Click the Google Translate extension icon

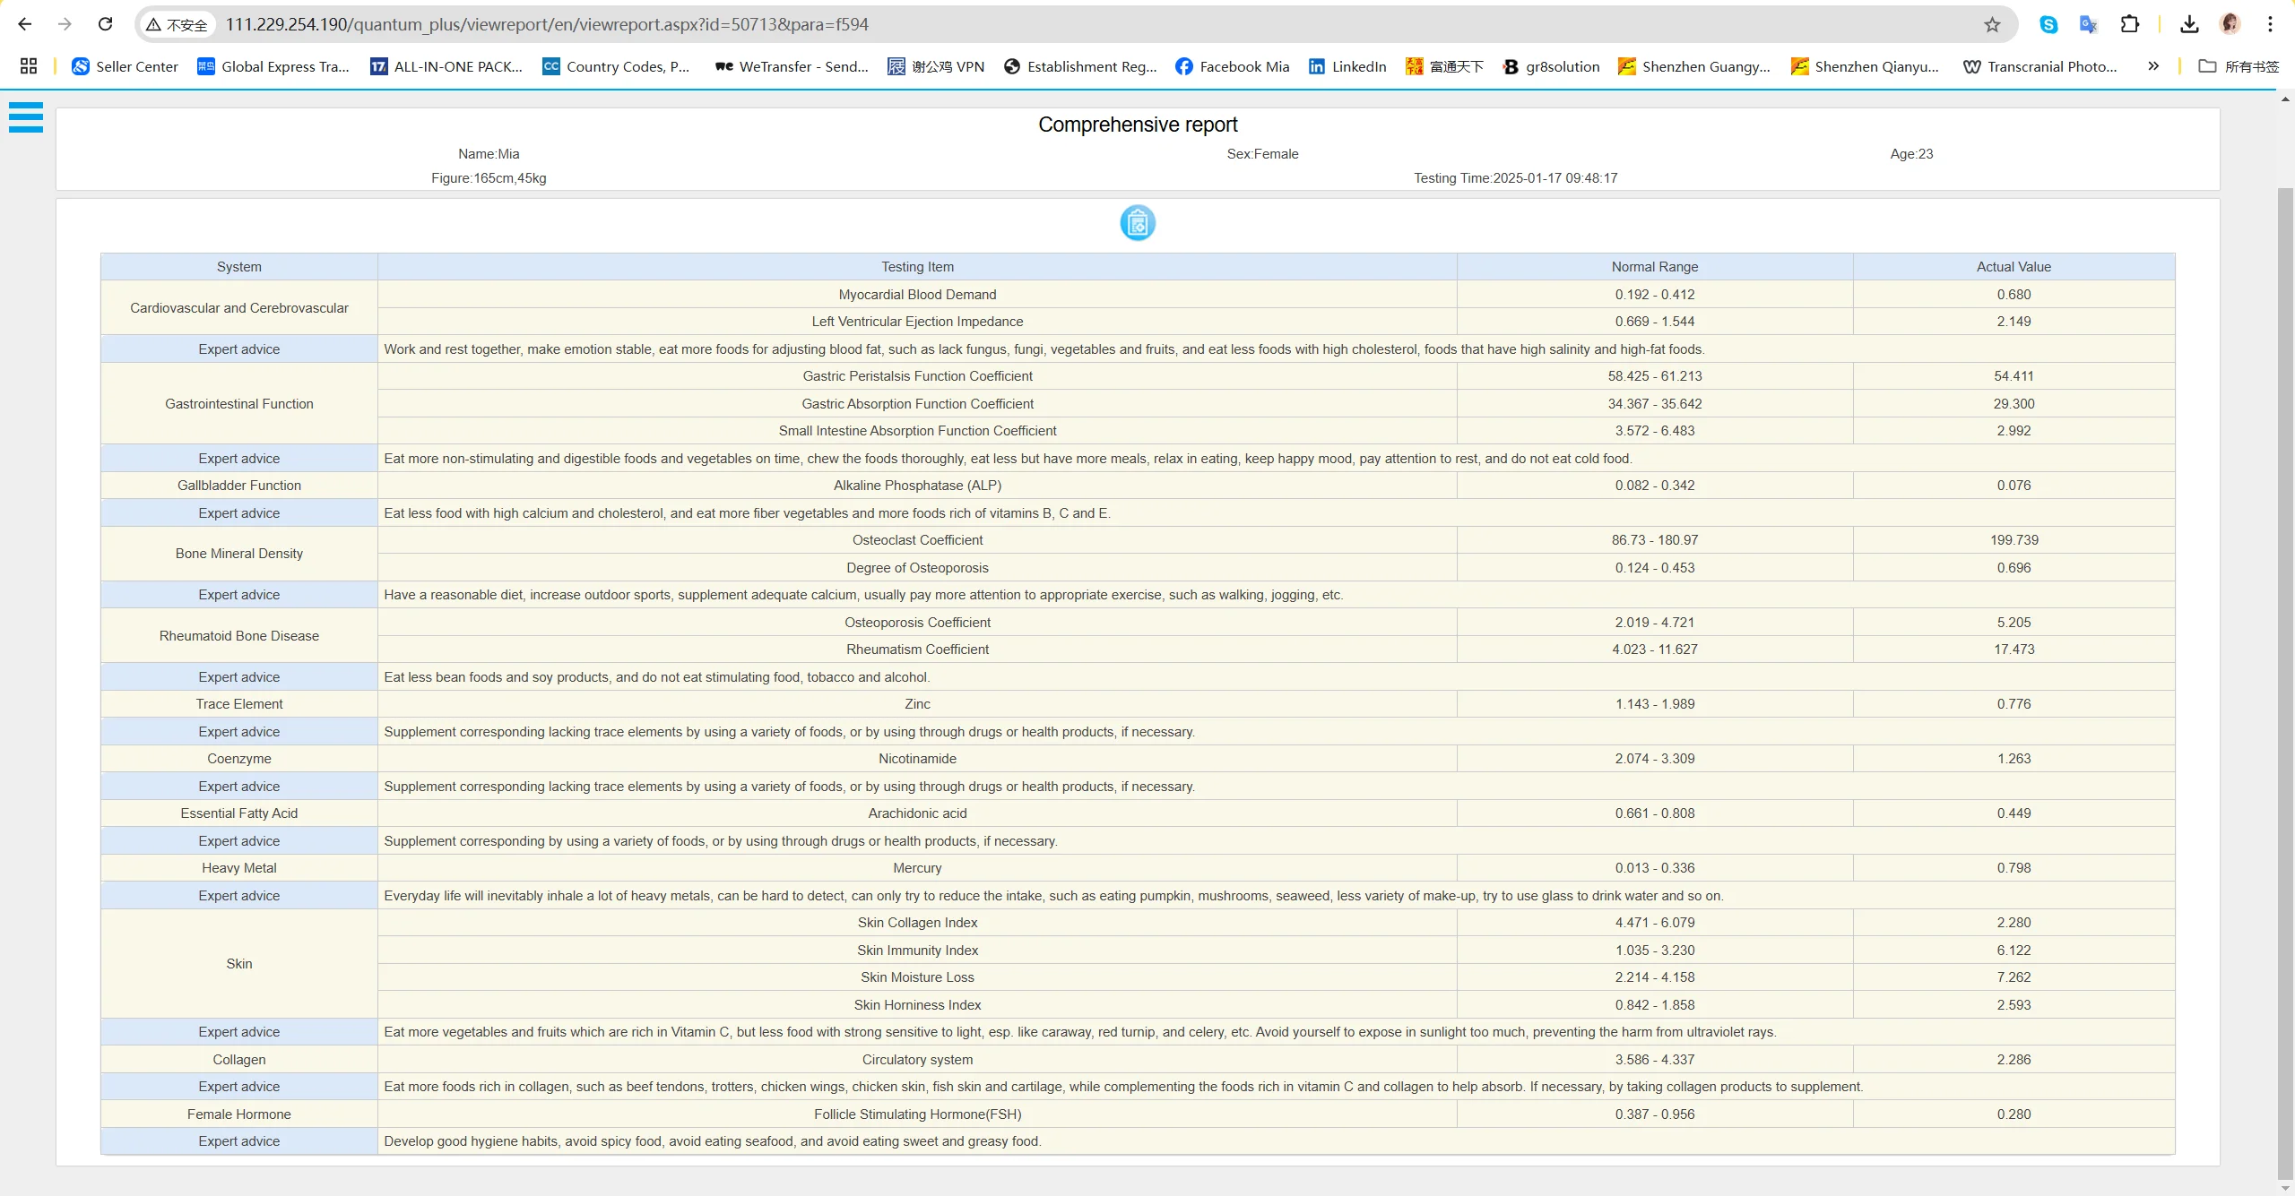click(x=2088, y=24)
